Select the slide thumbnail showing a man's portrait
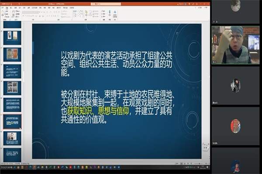262x174 pixels. [13, 138]
